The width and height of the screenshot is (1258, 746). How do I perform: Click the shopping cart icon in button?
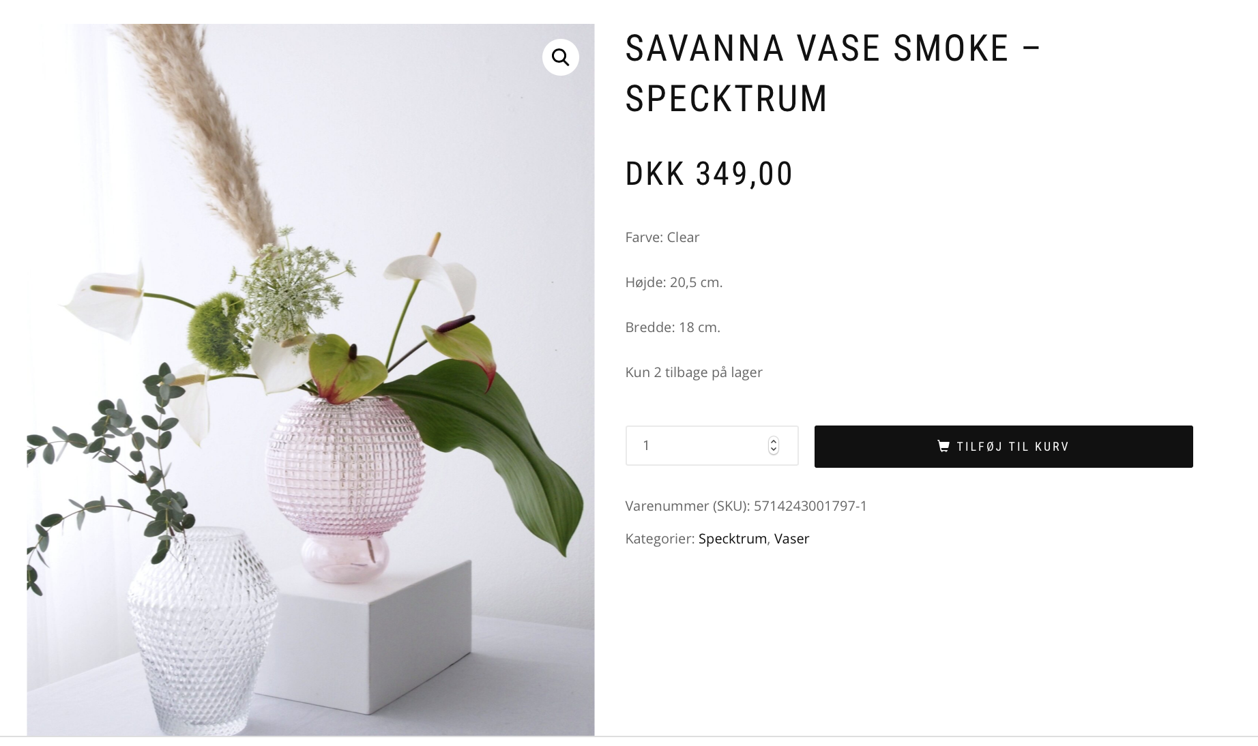(x=943, y=446)
